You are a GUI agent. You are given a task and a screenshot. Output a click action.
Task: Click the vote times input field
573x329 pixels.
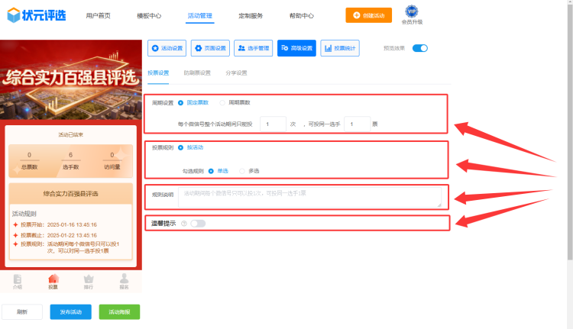coord(273,124)
